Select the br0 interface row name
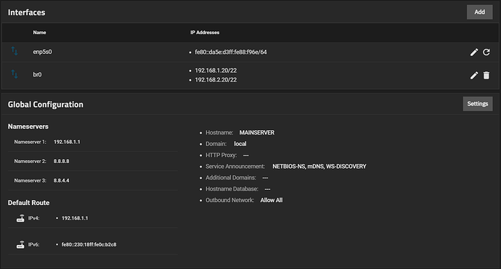 tap(37, 75)
